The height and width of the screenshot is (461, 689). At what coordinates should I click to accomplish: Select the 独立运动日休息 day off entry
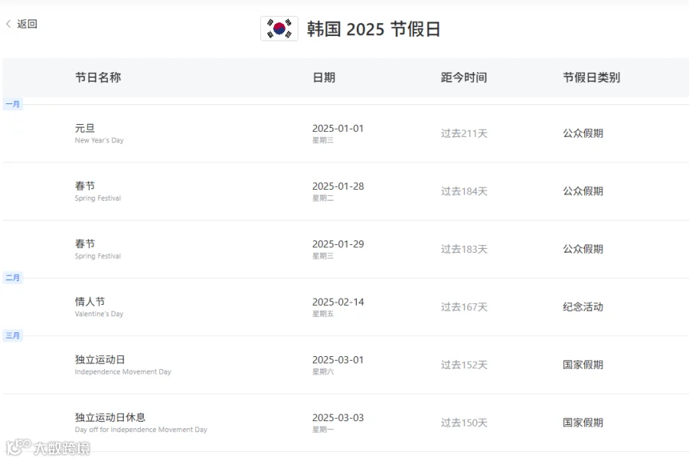coord(346,423)
